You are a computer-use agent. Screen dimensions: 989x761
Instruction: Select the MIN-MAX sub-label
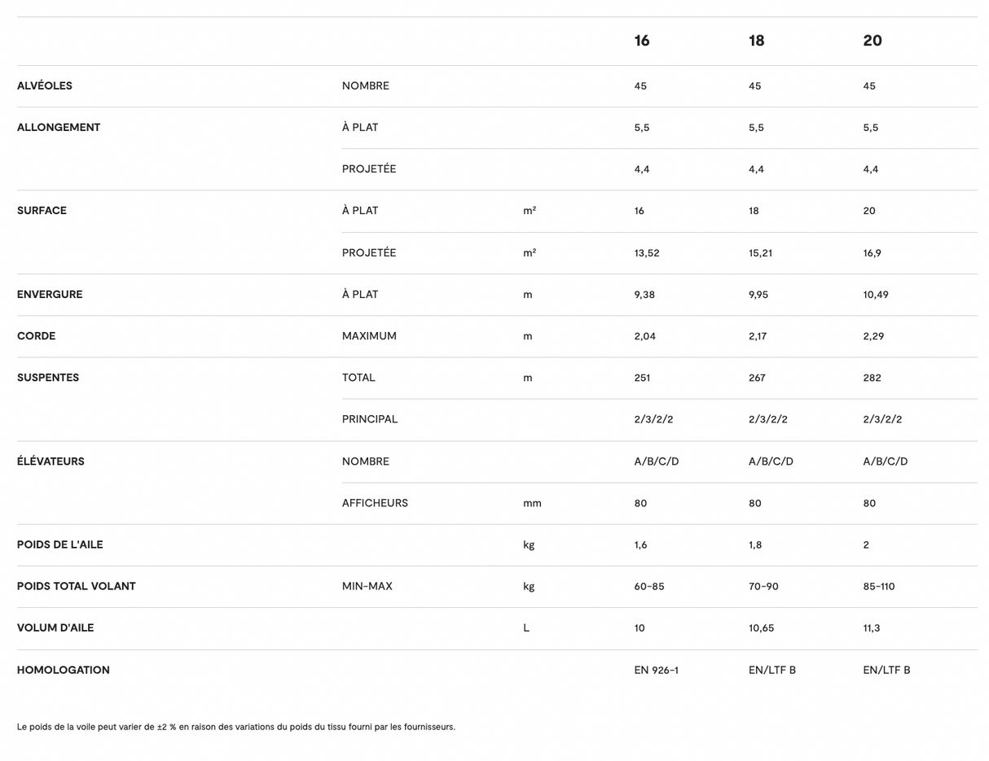tap(367, 586)
